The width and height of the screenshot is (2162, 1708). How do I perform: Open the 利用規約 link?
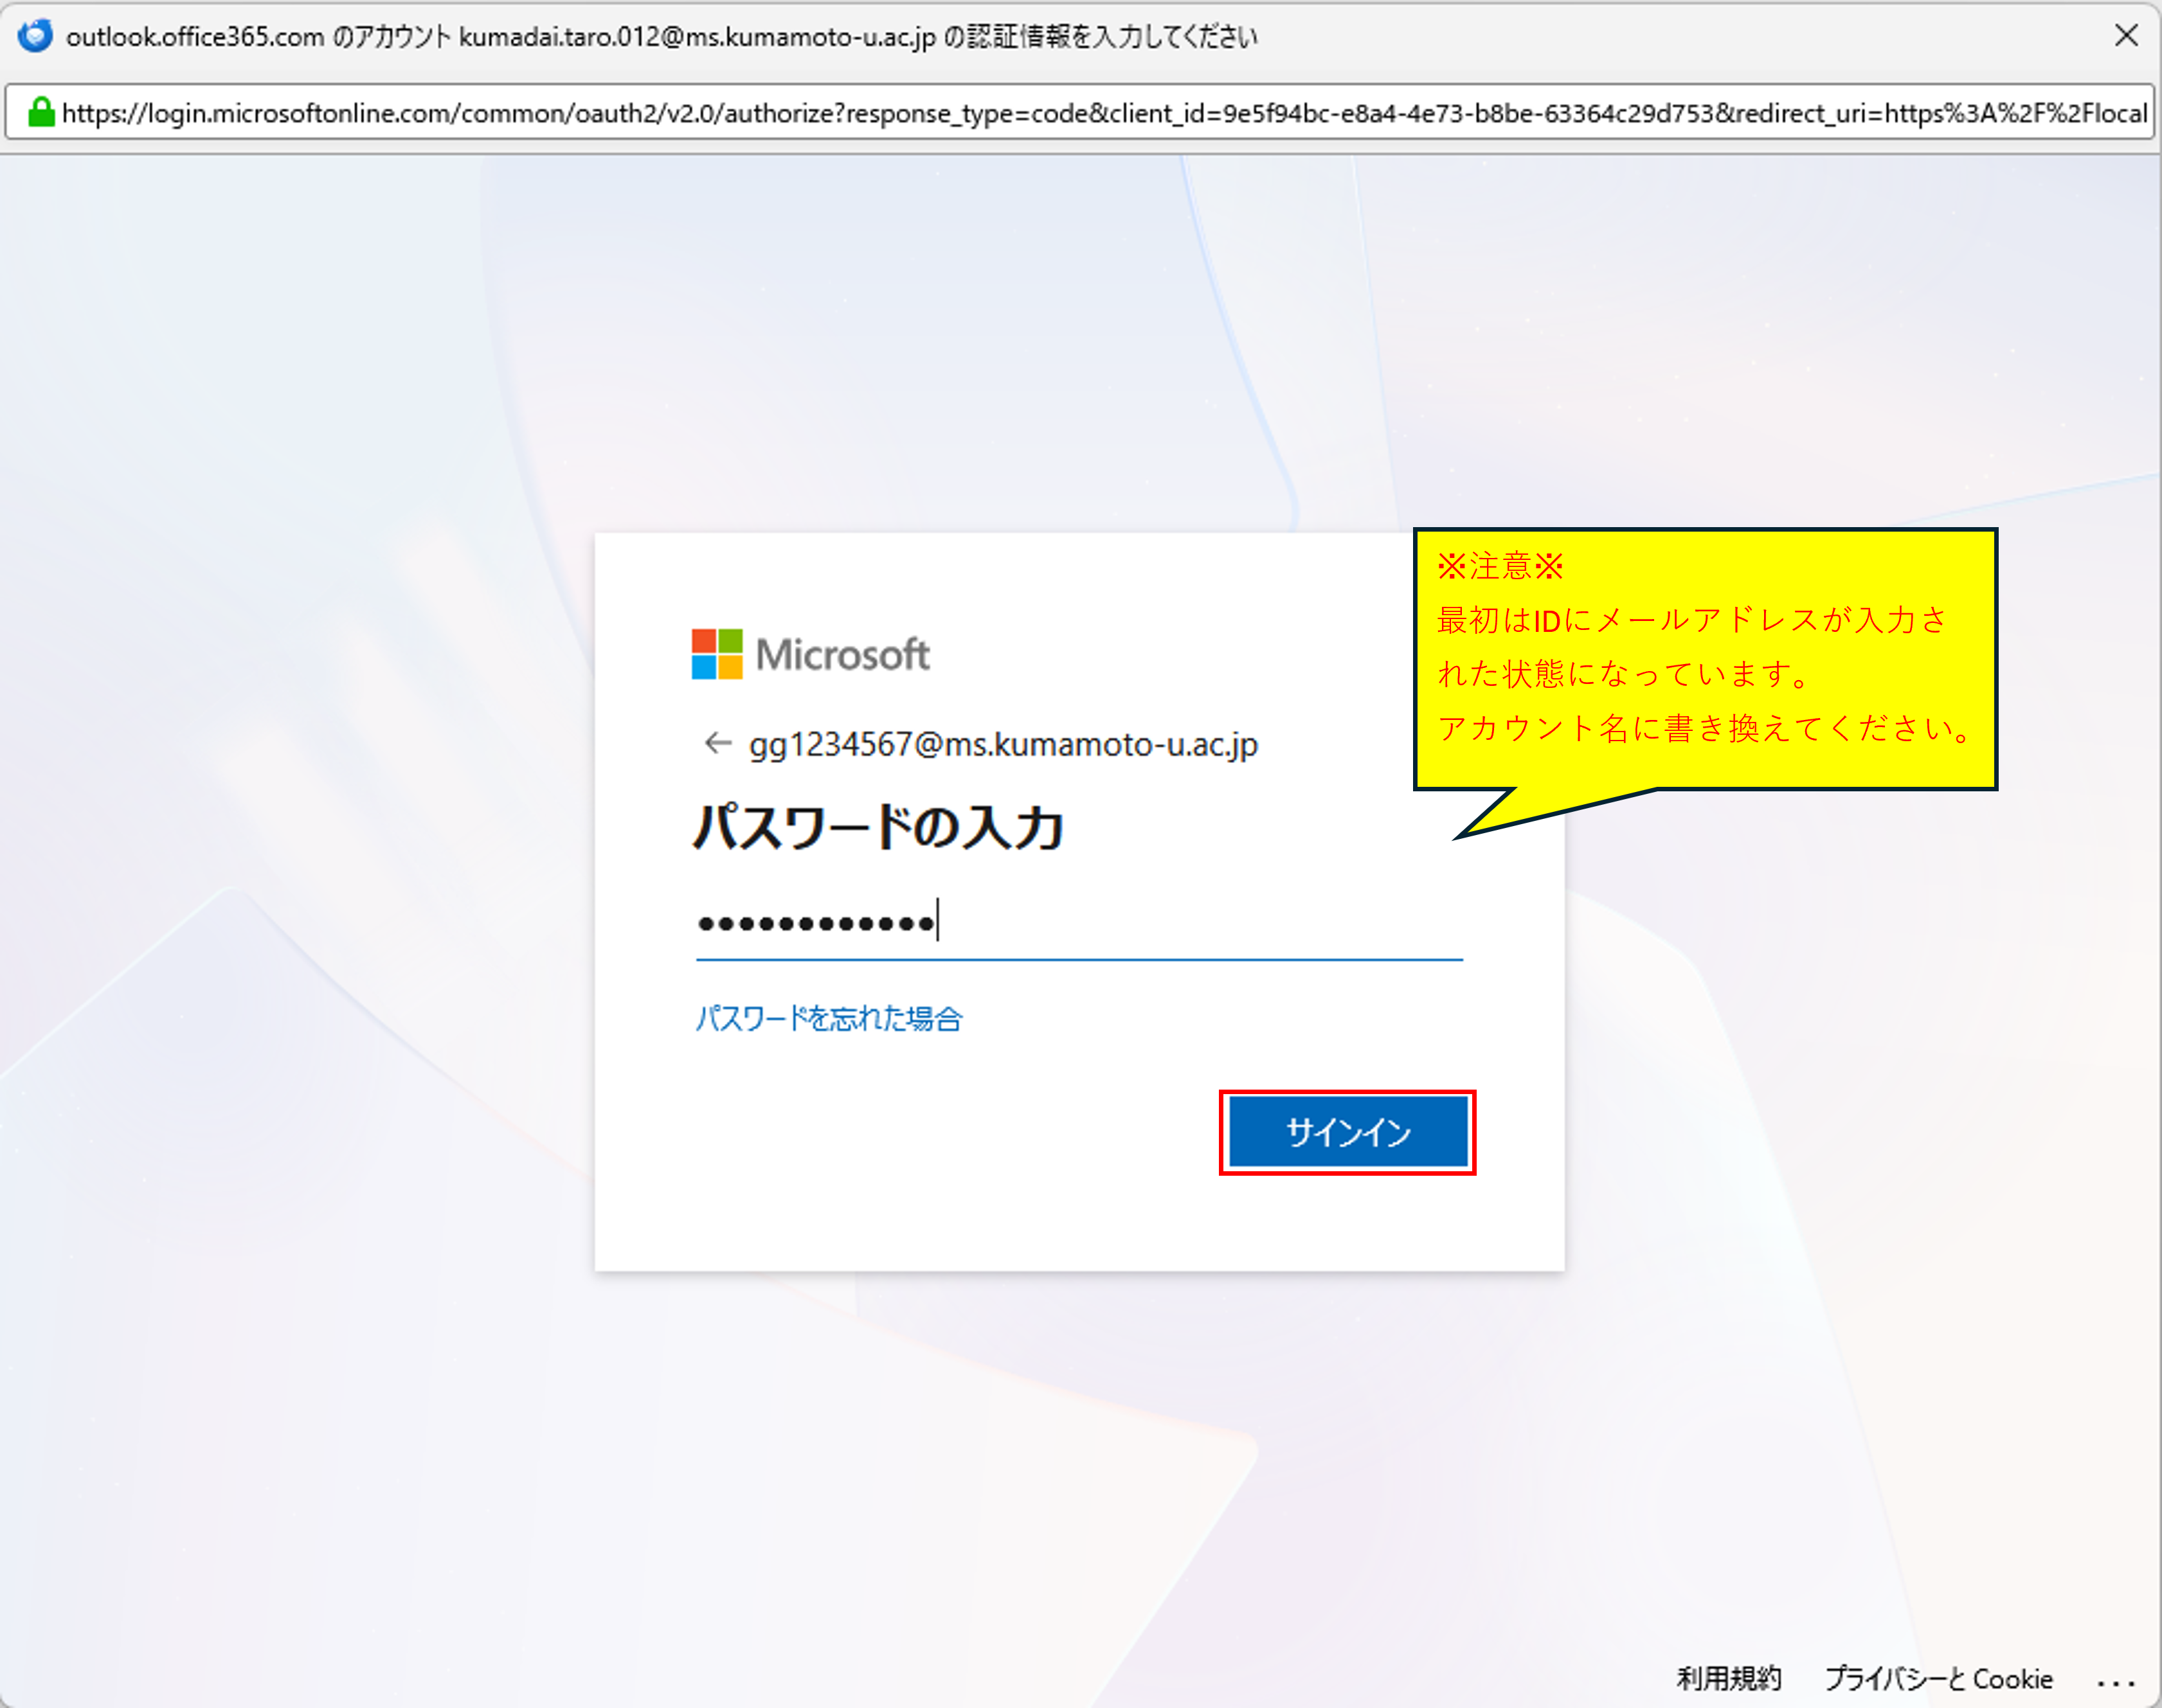1729,1678
